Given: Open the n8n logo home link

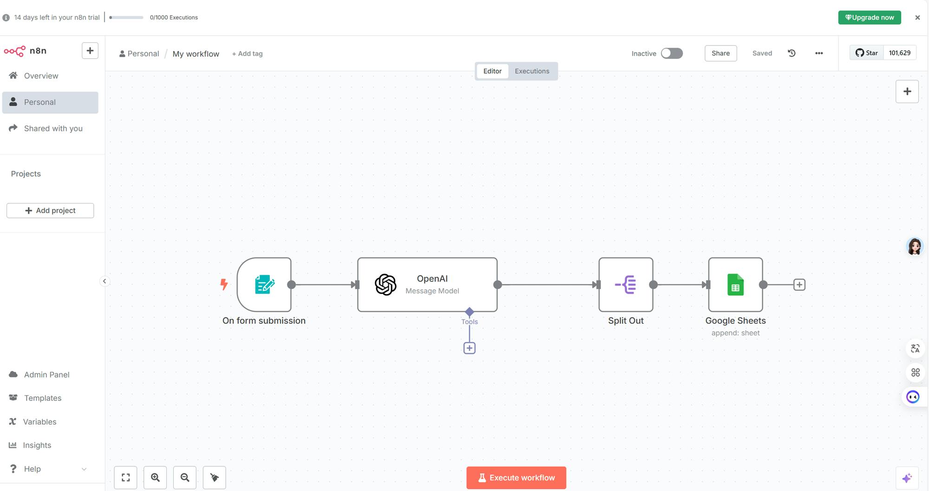Looking at the screenshot, I should click(x=25, y=51).
